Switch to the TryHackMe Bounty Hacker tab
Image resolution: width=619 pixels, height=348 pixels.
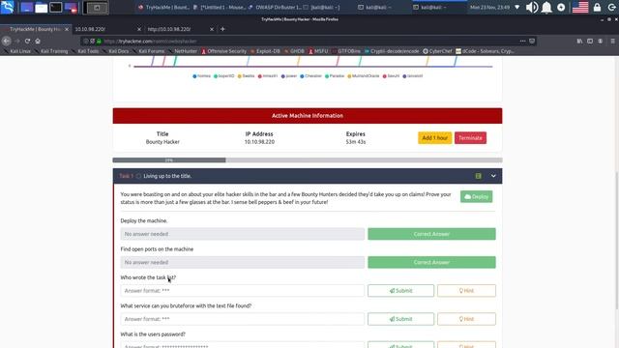point(35,29)
